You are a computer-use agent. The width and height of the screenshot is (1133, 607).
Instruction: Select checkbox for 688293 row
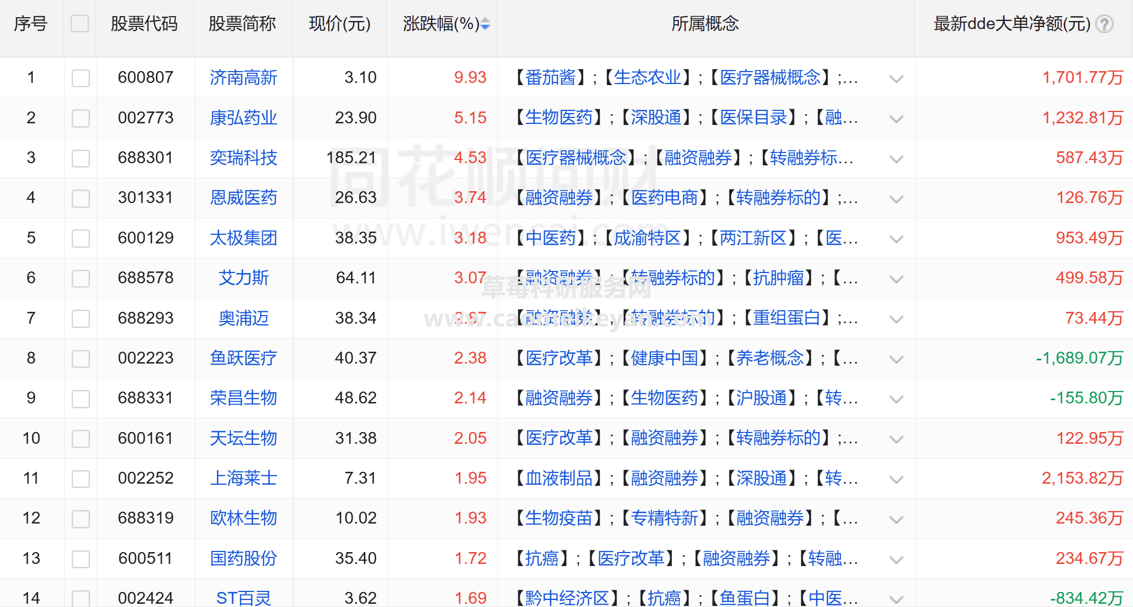[81, 319]
